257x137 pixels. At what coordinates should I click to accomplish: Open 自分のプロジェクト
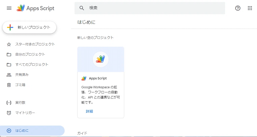pos(30,54)
